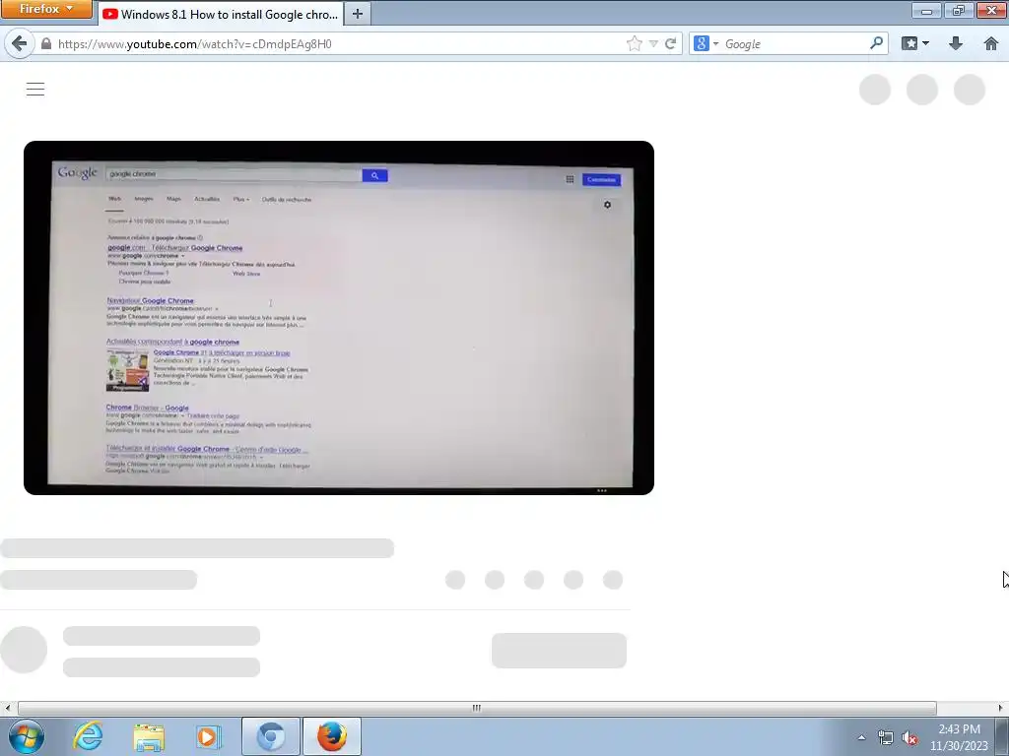Select the Windows 8.1 YouTube tab
1009x756 pixels.
tap(222, 14)
